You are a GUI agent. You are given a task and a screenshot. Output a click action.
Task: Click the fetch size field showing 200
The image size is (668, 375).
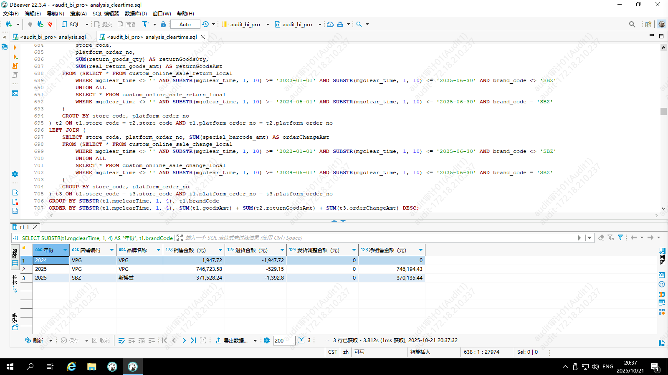(284, 340)
